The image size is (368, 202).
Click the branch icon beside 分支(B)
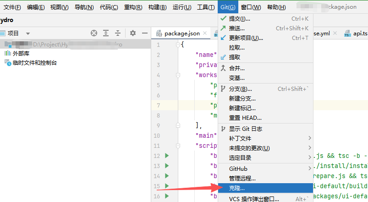[x=223, y=89]
